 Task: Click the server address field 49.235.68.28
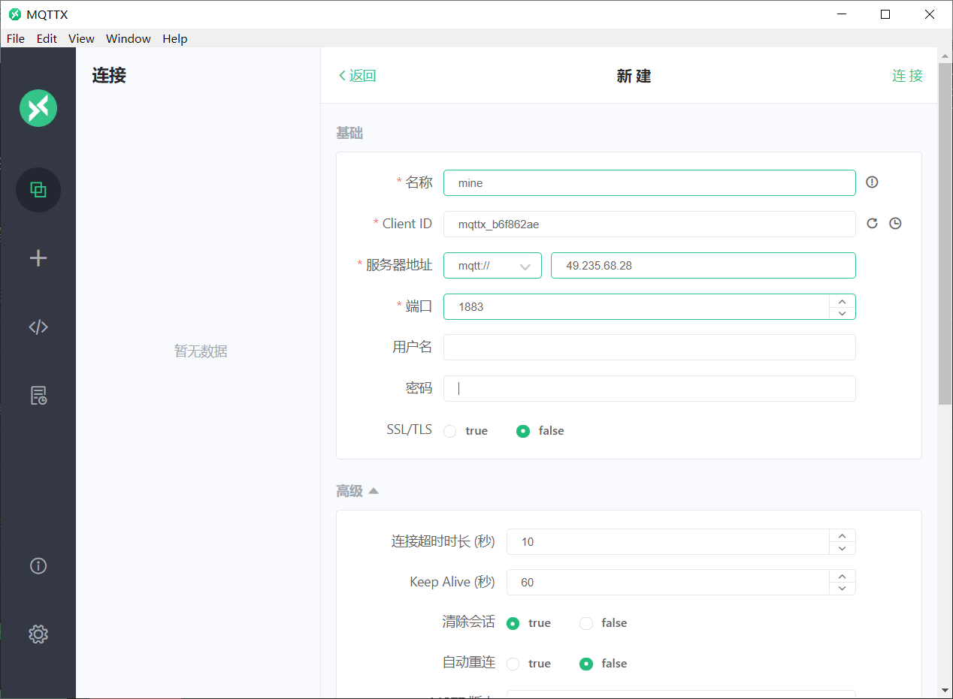703,266
